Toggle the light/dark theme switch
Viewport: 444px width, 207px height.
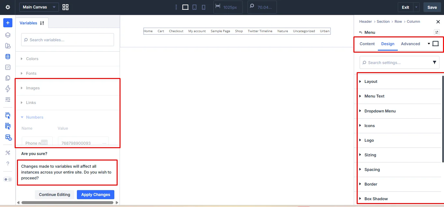pyautogui.click(x=8, y=179)
